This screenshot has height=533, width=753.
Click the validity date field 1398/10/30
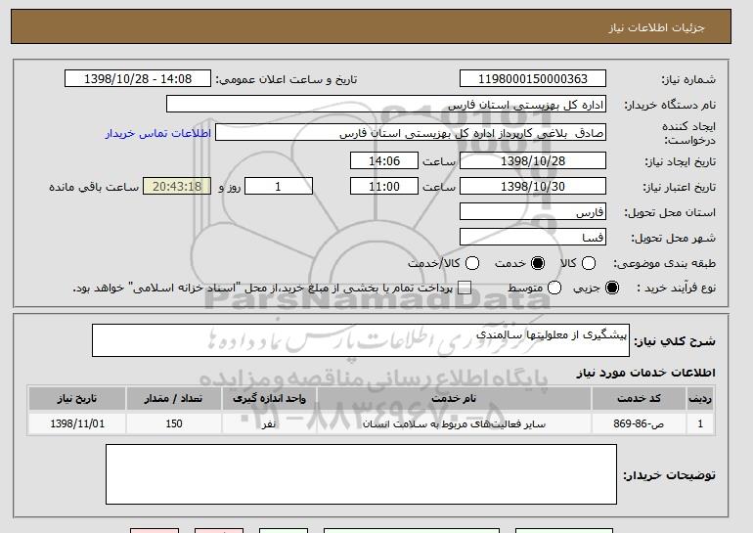click(x=533, y=187)
